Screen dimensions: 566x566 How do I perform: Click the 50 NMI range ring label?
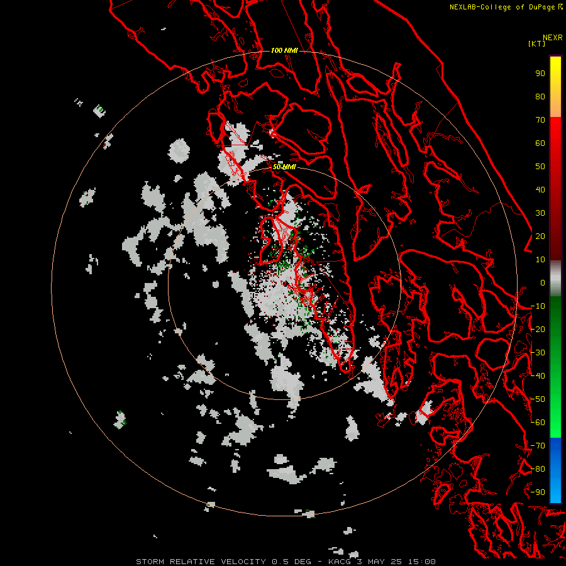tap(284, 167)
